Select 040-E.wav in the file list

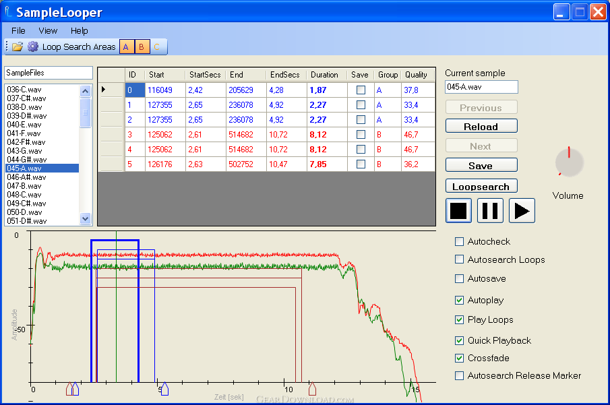click(42, 125)
